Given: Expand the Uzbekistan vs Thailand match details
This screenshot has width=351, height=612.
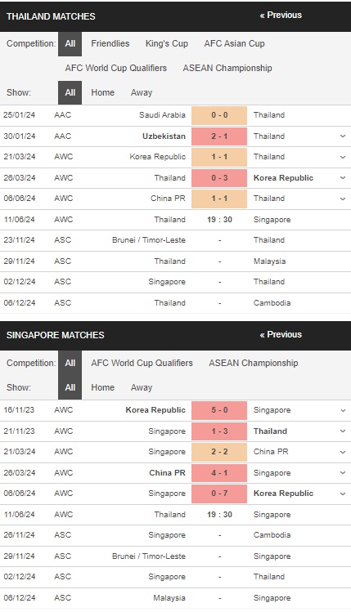Looking at the screenshot, I should point(342,136).
